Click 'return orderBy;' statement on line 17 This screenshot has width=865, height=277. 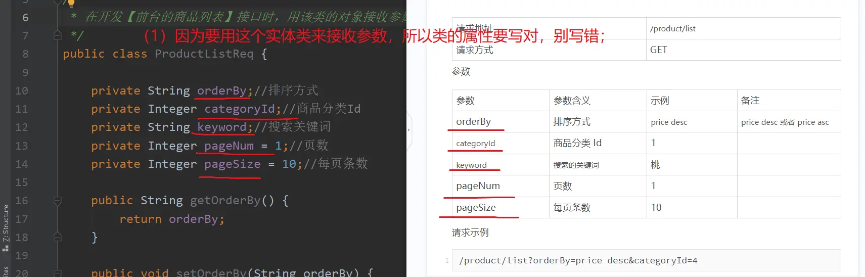[x=172, y=219]
